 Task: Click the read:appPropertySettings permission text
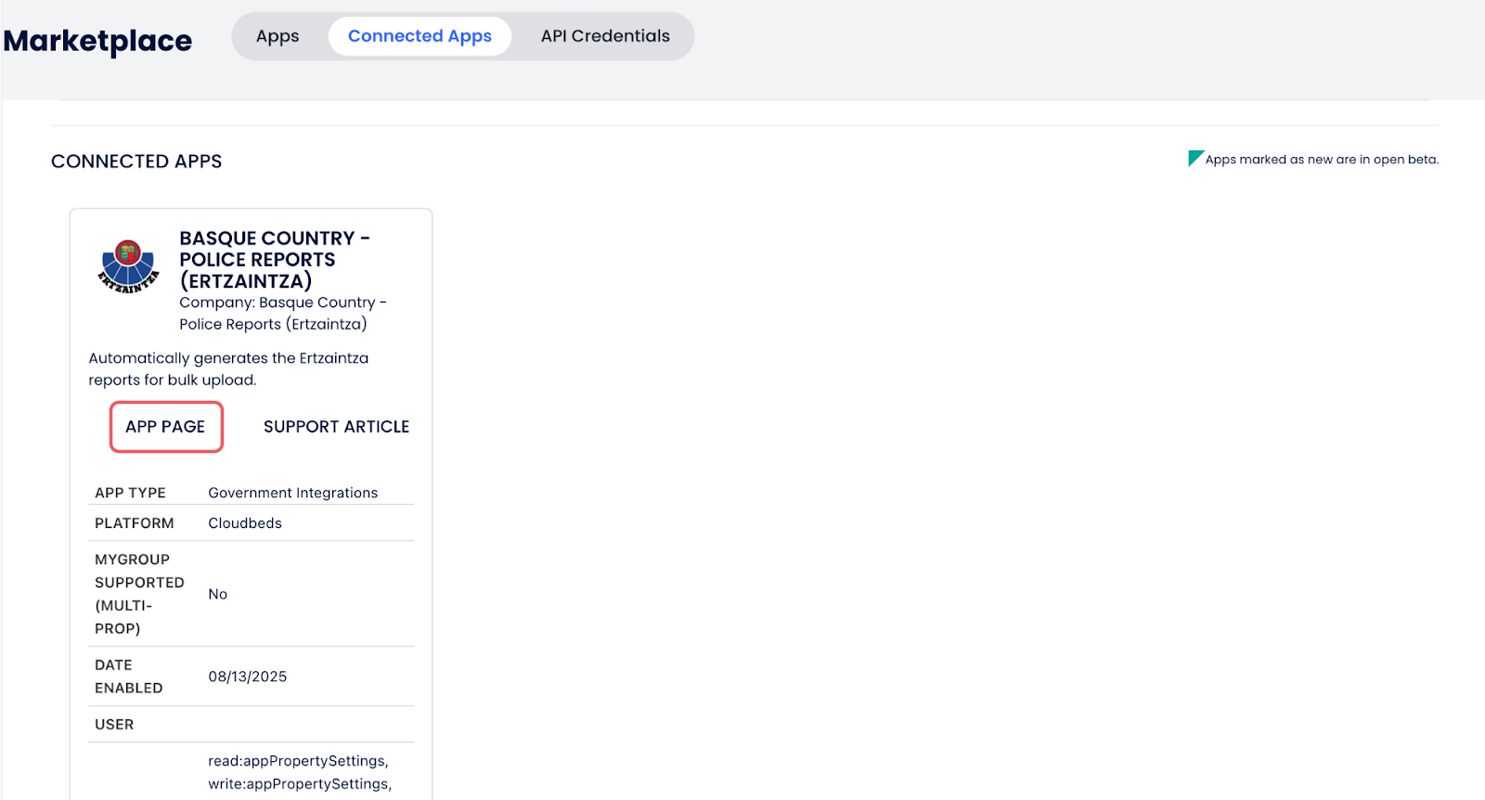(298, 761)
